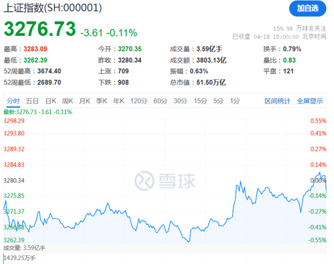Click the 总市值 value 51.50万亿
Screen dimensions: 334x264
click(x=211, y=83)
